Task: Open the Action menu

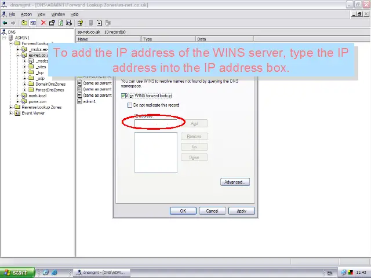Action: click(26, 14)
